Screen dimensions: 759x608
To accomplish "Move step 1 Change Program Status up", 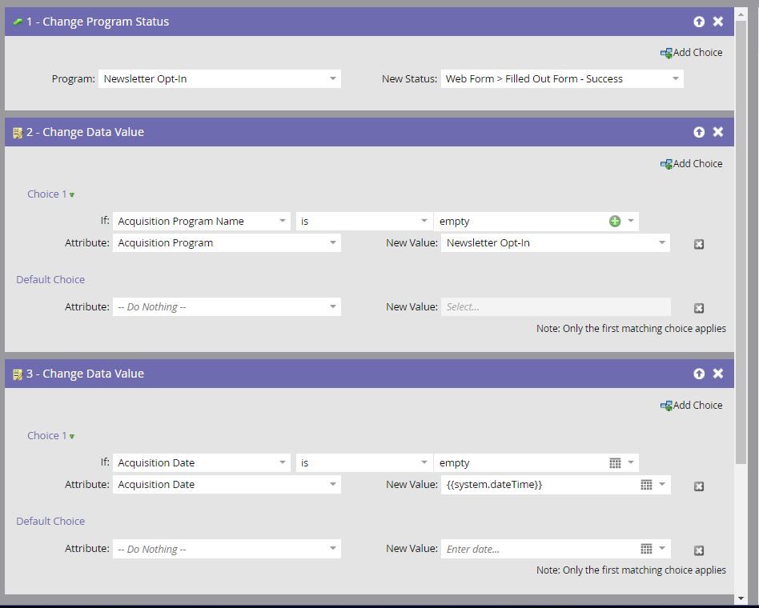I will coord(699,22).
